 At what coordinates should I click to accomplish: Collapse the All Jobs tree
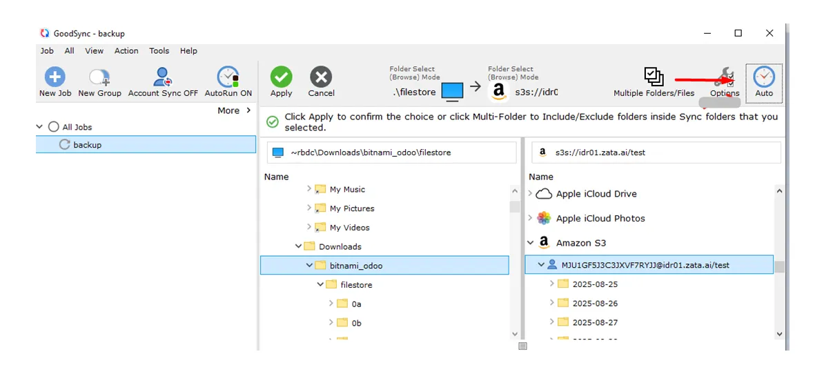click(39, 126)
